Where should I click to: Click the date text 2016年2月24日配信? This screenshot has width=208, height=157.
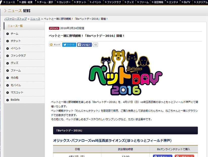[72, 28]
